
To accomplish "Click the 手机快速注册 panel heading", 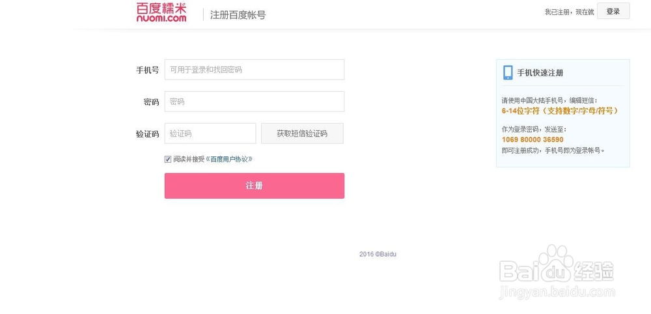I will coord(540,73).
